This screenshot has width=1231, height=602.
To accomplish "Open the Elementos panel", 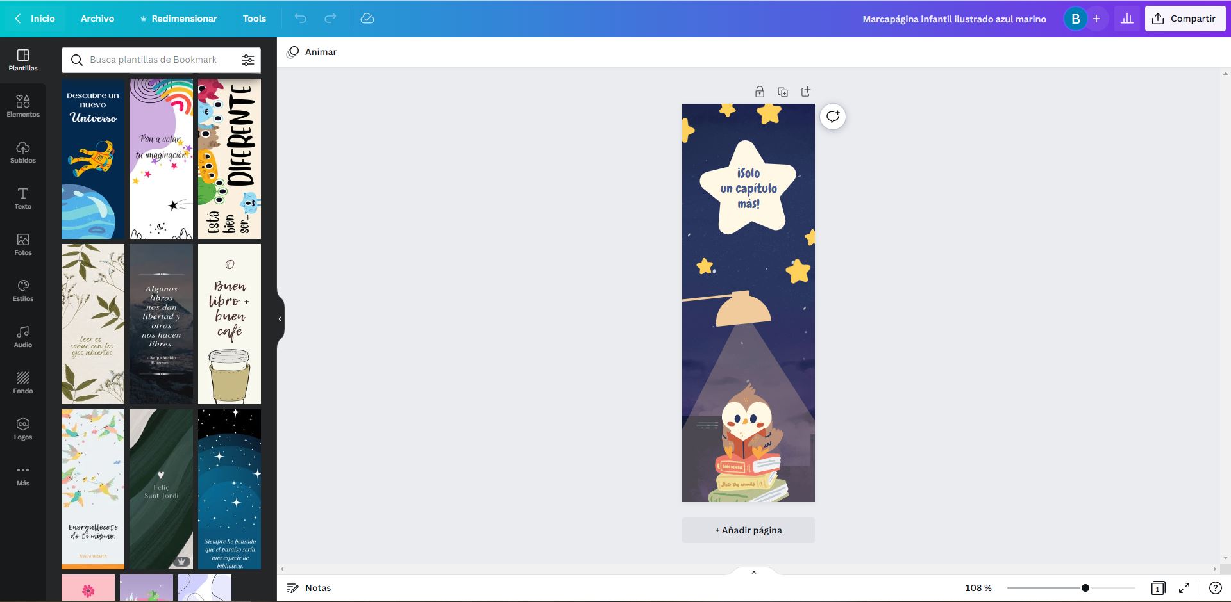I will [x=23, y=106].
